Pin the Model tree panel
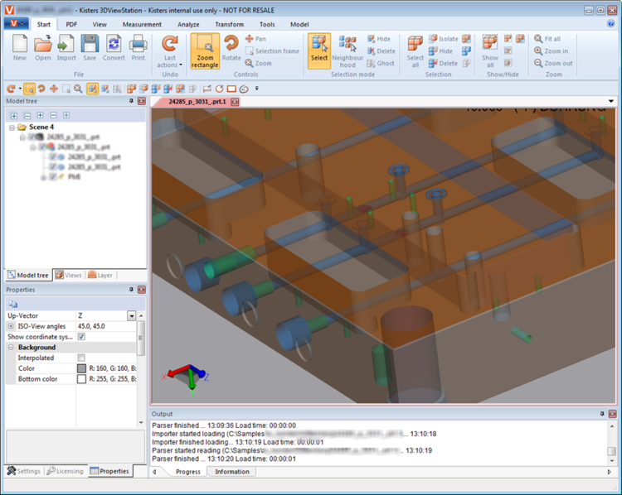The height and width of the screenshot is (495, 622). [131, 101]
